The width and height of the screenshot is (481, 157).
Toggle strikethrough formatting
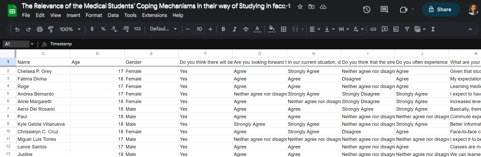[246, 29]
